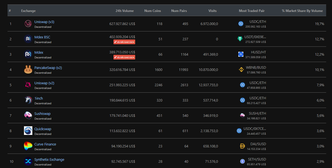Open the Synthetix Exchange link
The image size is (332, 168).
click(49, 160)
